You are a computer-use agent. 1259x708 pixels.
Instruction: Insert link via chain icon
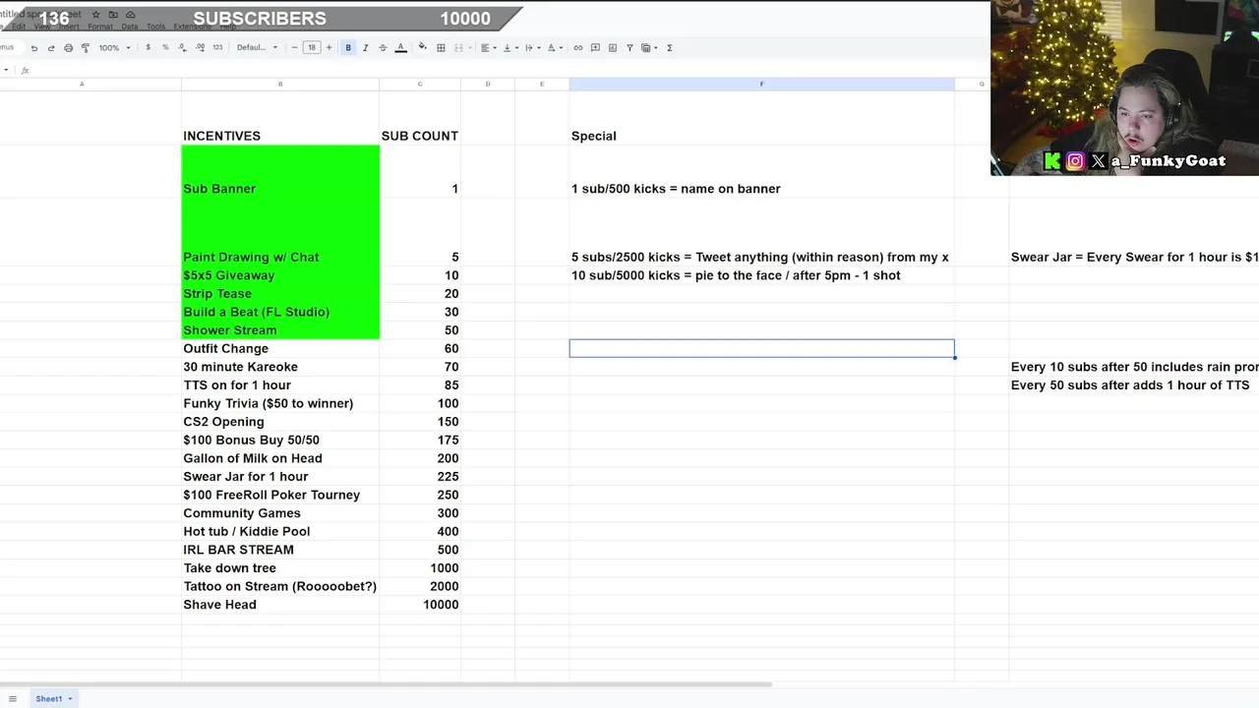[578, 47]
